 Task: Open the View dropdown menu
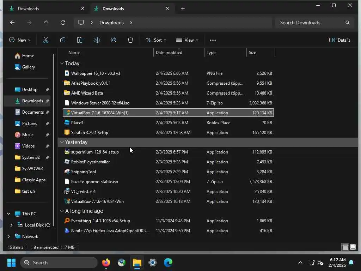click(187, 40)
